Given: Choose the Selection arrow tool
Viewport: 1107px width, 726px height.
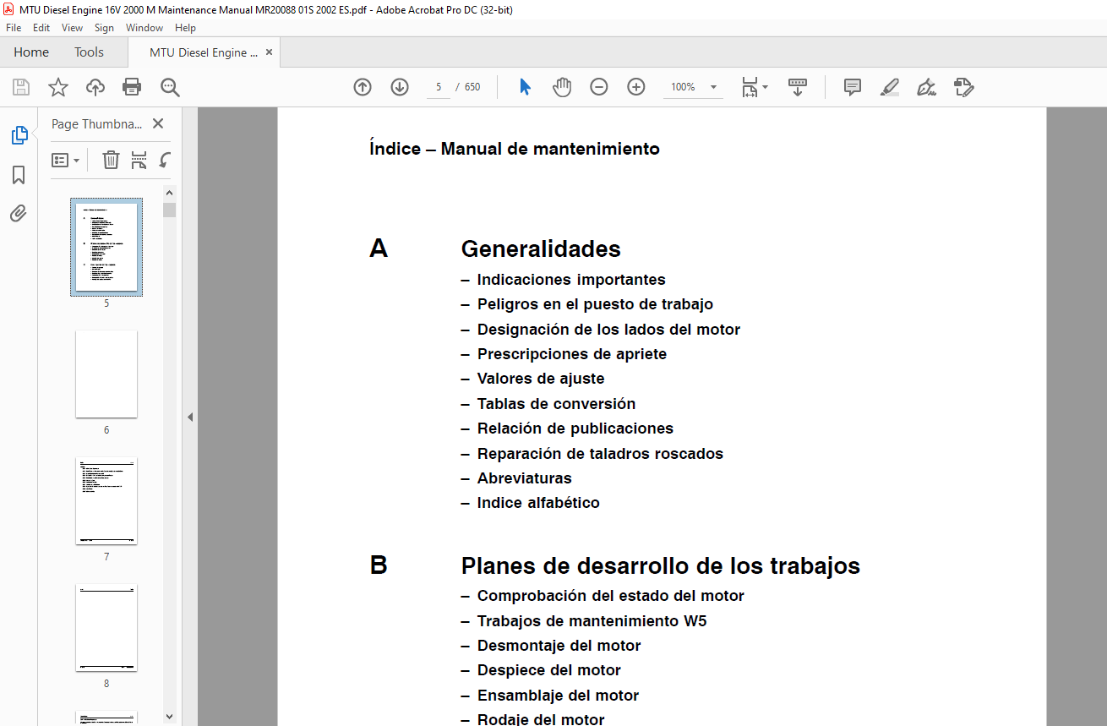Looking at the screenshot, I should coord(525,87).
